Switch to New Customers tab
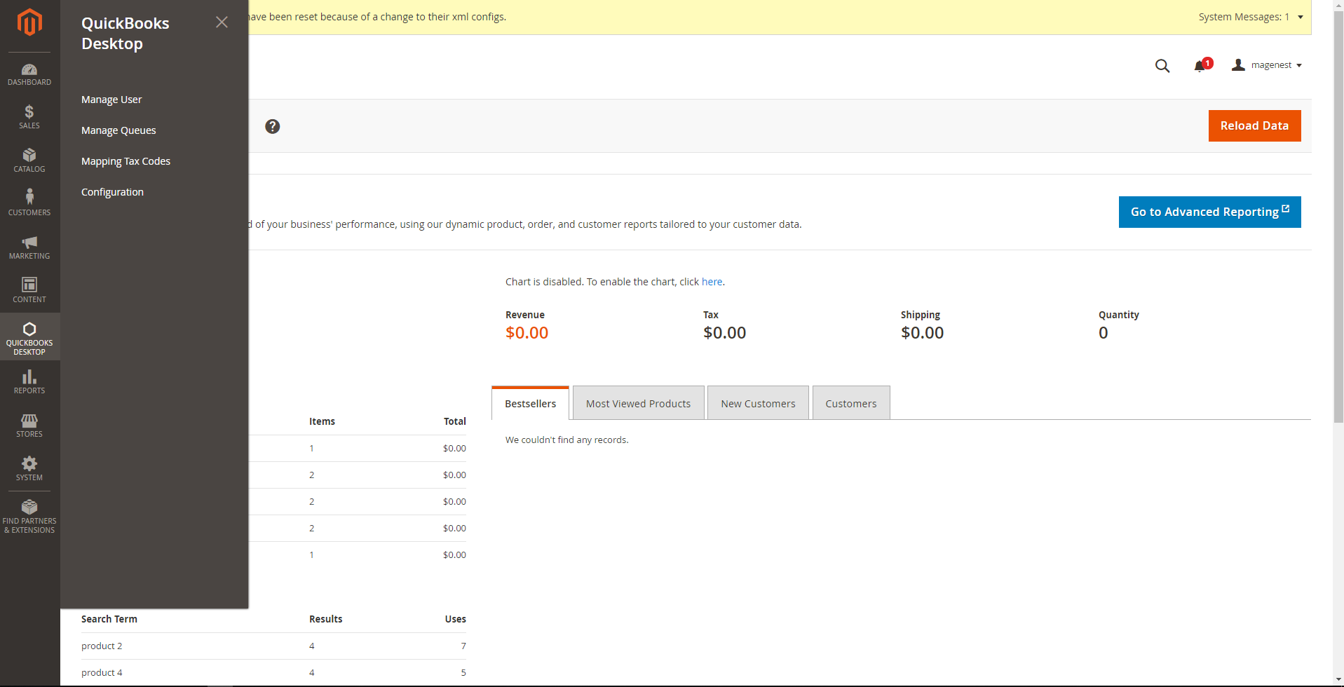The height and width of the screenshot is (687, 1344). 758,404
